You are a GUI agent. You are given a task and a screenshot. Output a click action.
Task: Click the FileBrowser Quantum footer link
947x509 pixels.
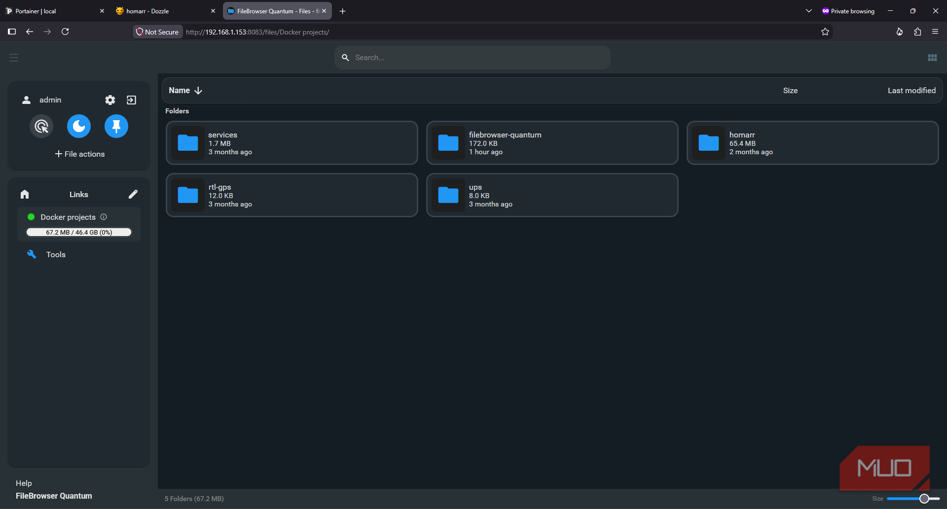(x=54, y=496)
